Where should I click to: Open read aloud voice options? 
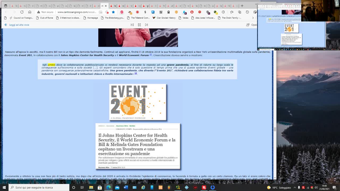coord(252,25)
